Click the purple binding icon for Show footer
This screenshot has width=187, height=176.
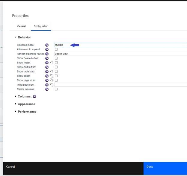click(x=47, y=63)
